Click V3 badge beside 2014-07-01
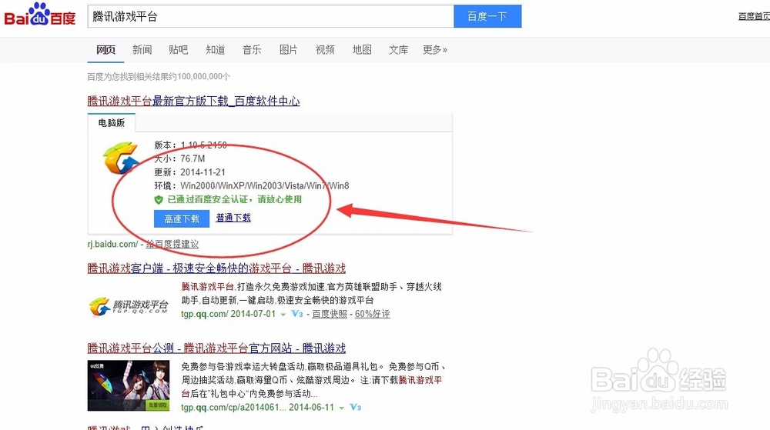The width and height of the screenshot is (770, 430). coord(297,314)
